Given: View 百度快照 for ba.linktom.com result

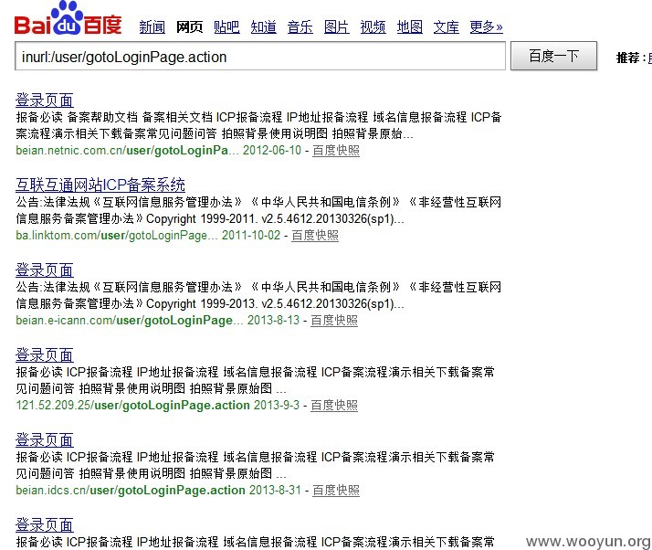Looking at the screenshot, I should click(x=315, y=235).
